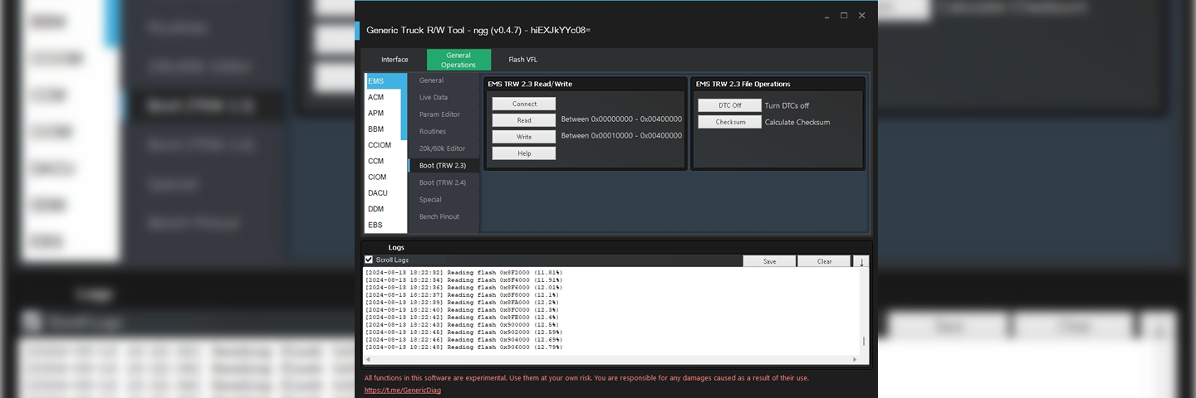The width and height of the screenshot is (1196, 398).
Task: Open the t.me/GenericDiag link
Action: click(x=402, y=390)
